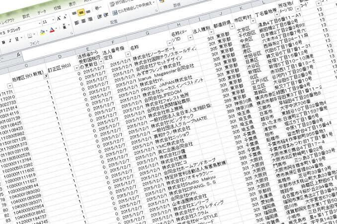The height and width of the screenshot is (224, 337).
Task: Open the データ ribbon tab
Action: pyautogui.click(x=42, y=12)
